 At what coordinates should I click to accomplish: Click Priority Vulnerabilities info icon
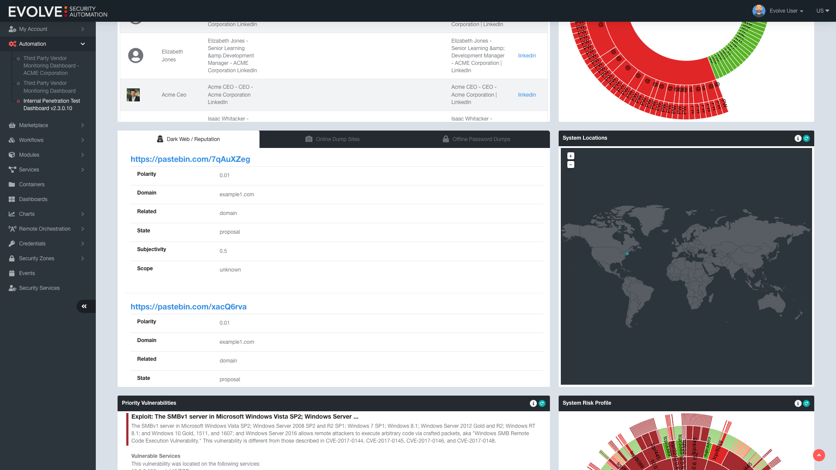click(533, 403)
